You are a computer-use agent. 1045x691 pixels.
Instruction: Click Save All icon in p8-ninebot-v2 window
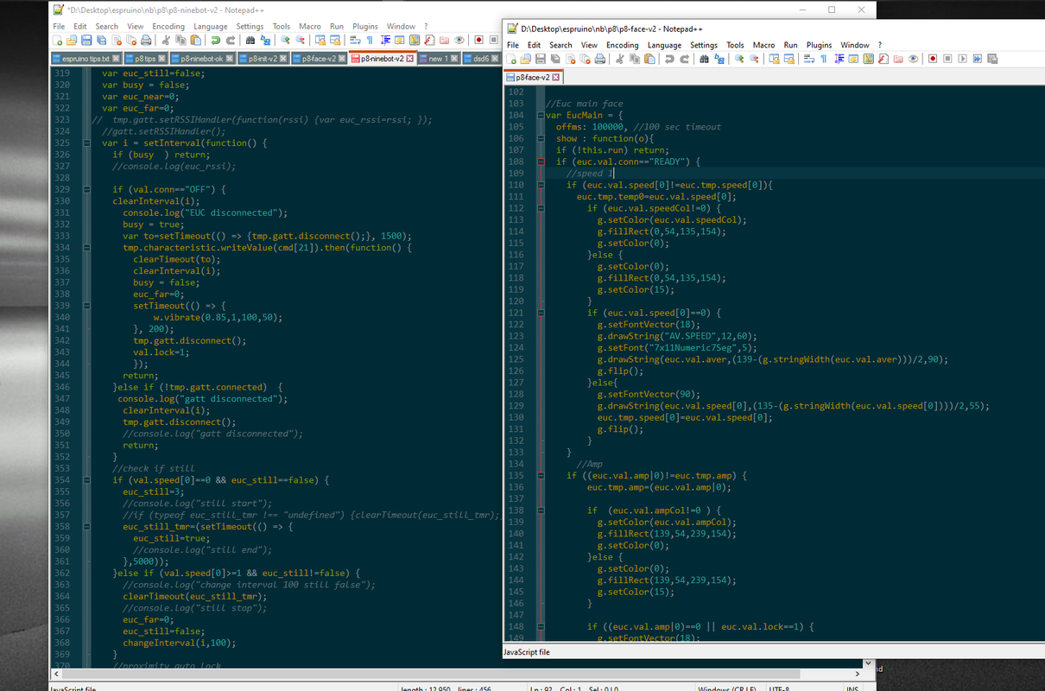pyautogui.click(x=101, y=40)
